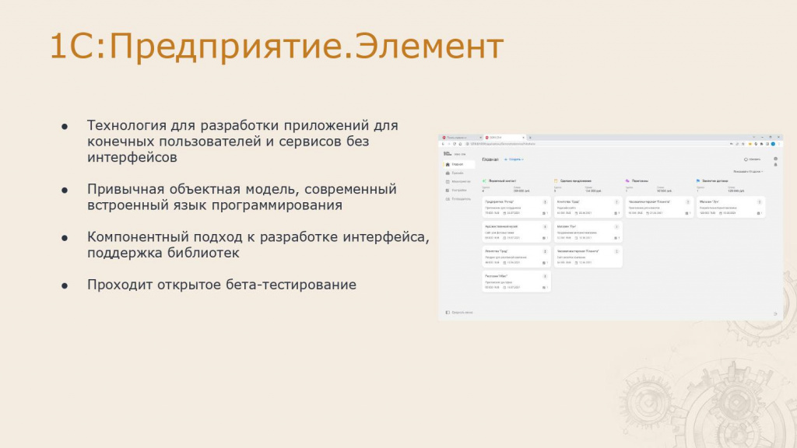Click the bullet starting 'Привычная объектная модель'
The image size is (797, 448).
point(242,197)
